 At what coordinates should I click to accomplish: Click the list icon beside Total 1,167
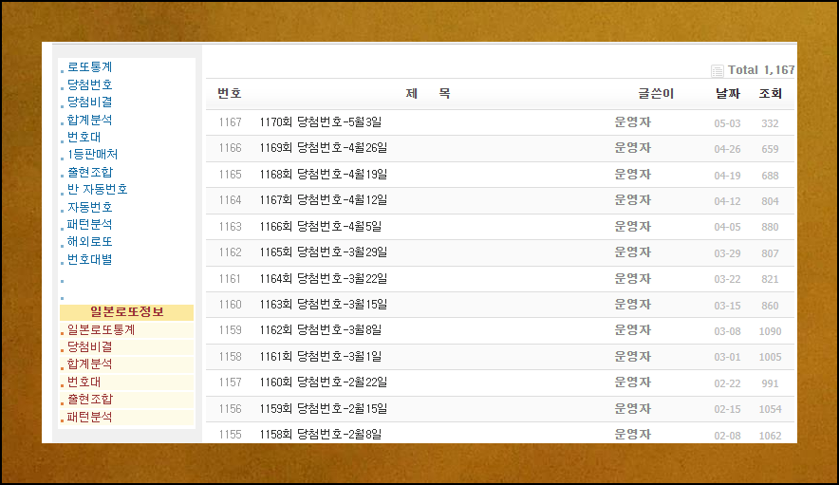(717, 70)
